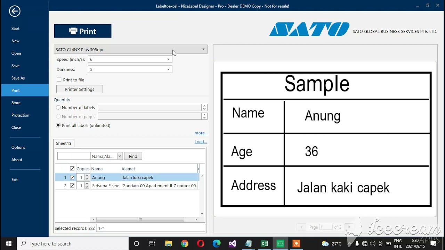Screen dimensions: 445x250
Task: Click the record search text field
Action: click(x=74, y=156)
